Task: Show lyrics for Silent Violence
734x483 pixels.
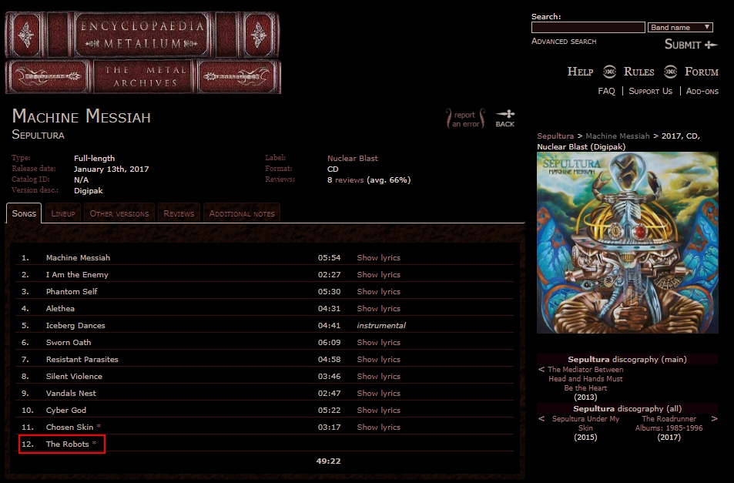Action: click(379, 376)
